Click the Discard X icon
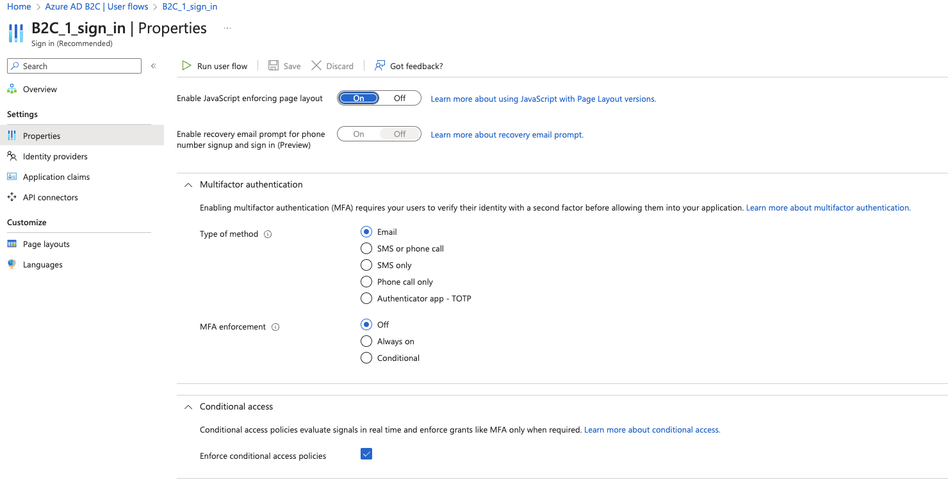The height and width of the screenshot is (487, 948). [316, 66]
